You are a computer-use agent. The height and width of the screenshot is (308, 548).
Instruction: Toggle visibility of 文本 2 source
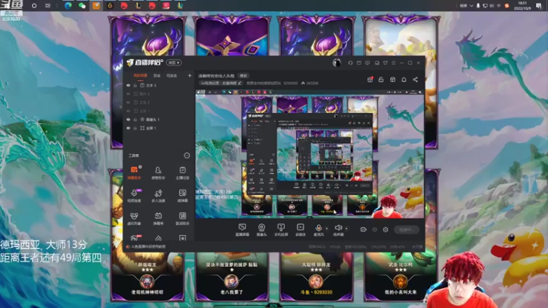[x=128, y=102]
